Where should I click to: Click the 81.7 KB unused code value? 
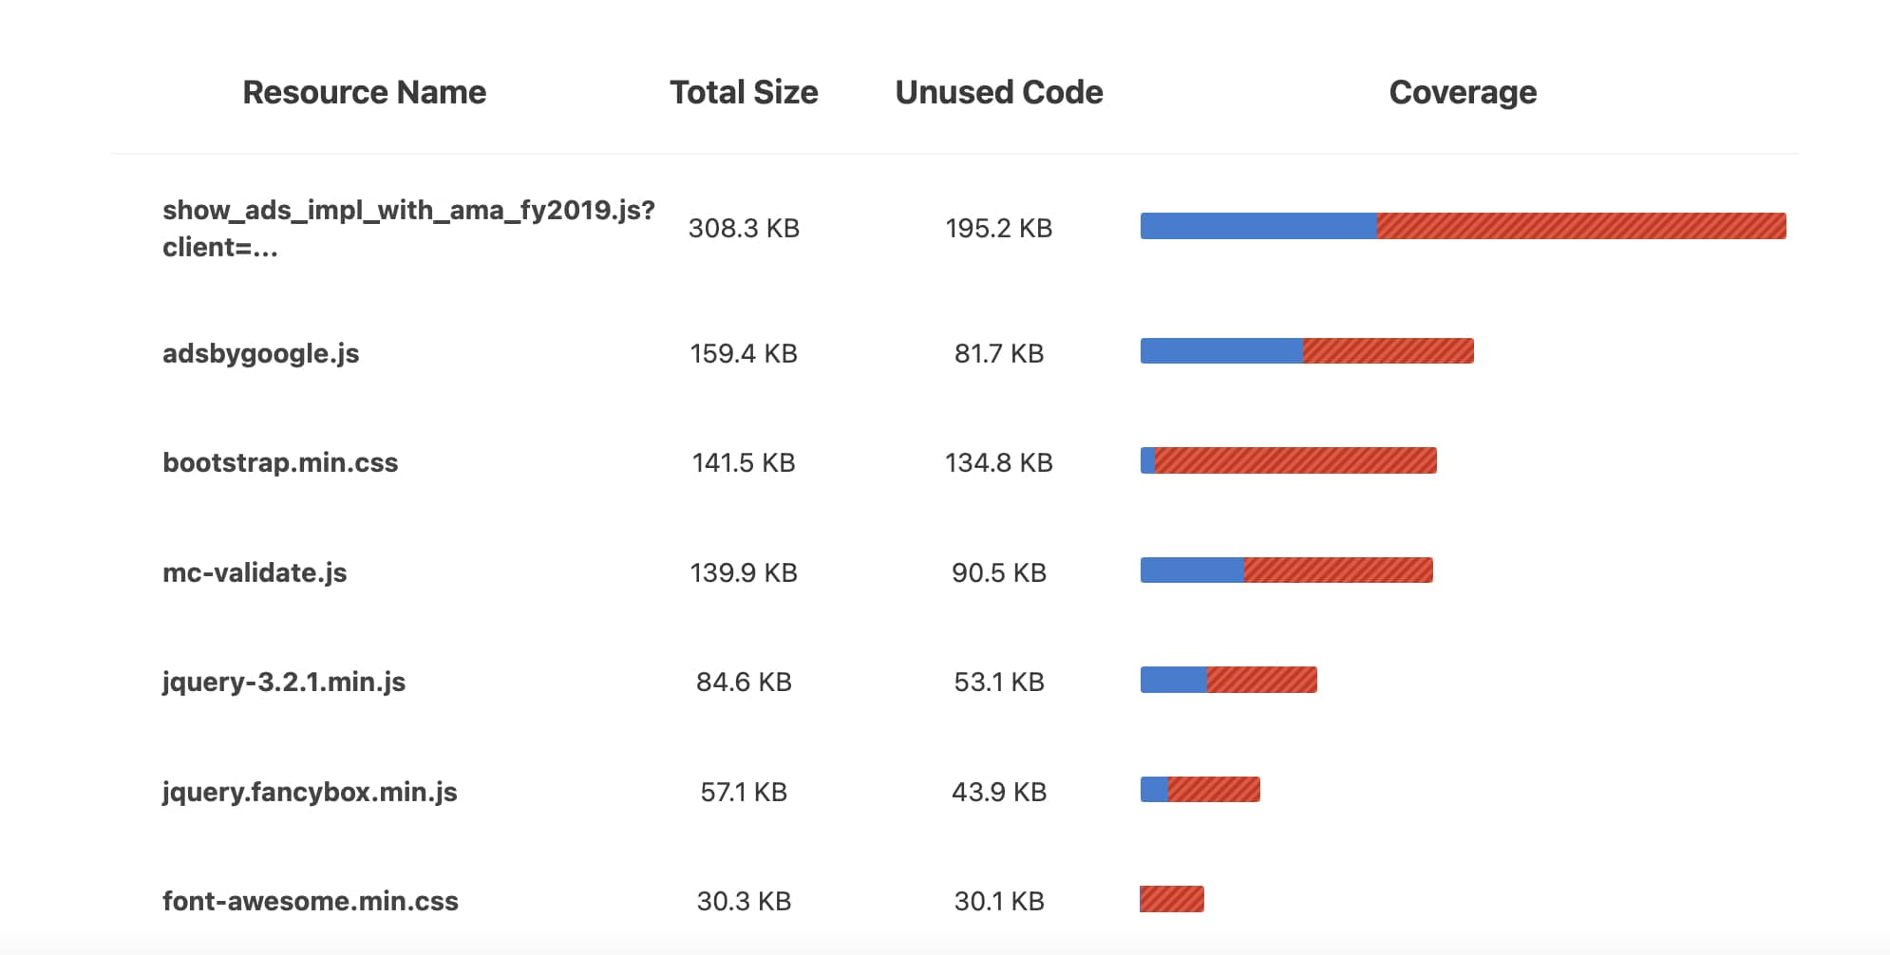click(999, 353)
